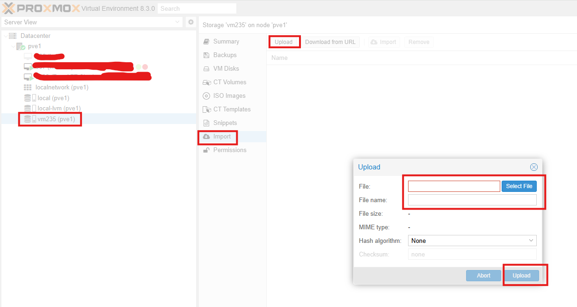
Task: Click the localnetwork grid icon
Action: [x=28, y=88]
